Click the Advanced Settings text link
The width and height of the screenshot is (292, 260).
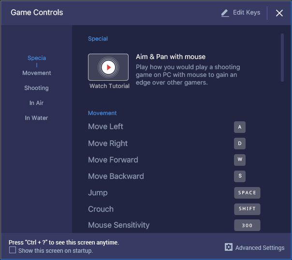(260, 248)
